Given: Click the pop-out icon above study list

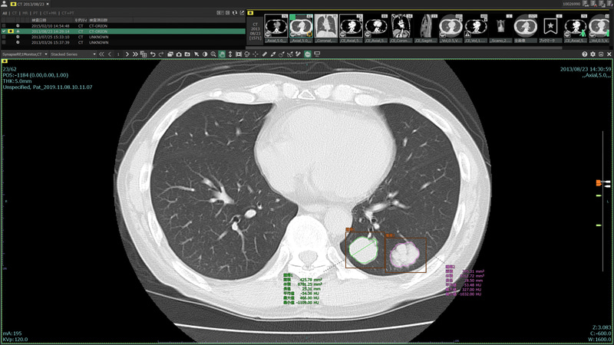Looking at the screenshot, I should click(x=242, y=12).
